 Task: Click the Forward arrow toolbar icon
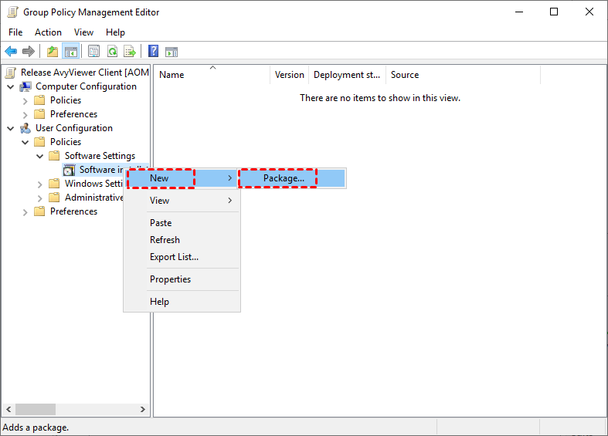point(29,52)
